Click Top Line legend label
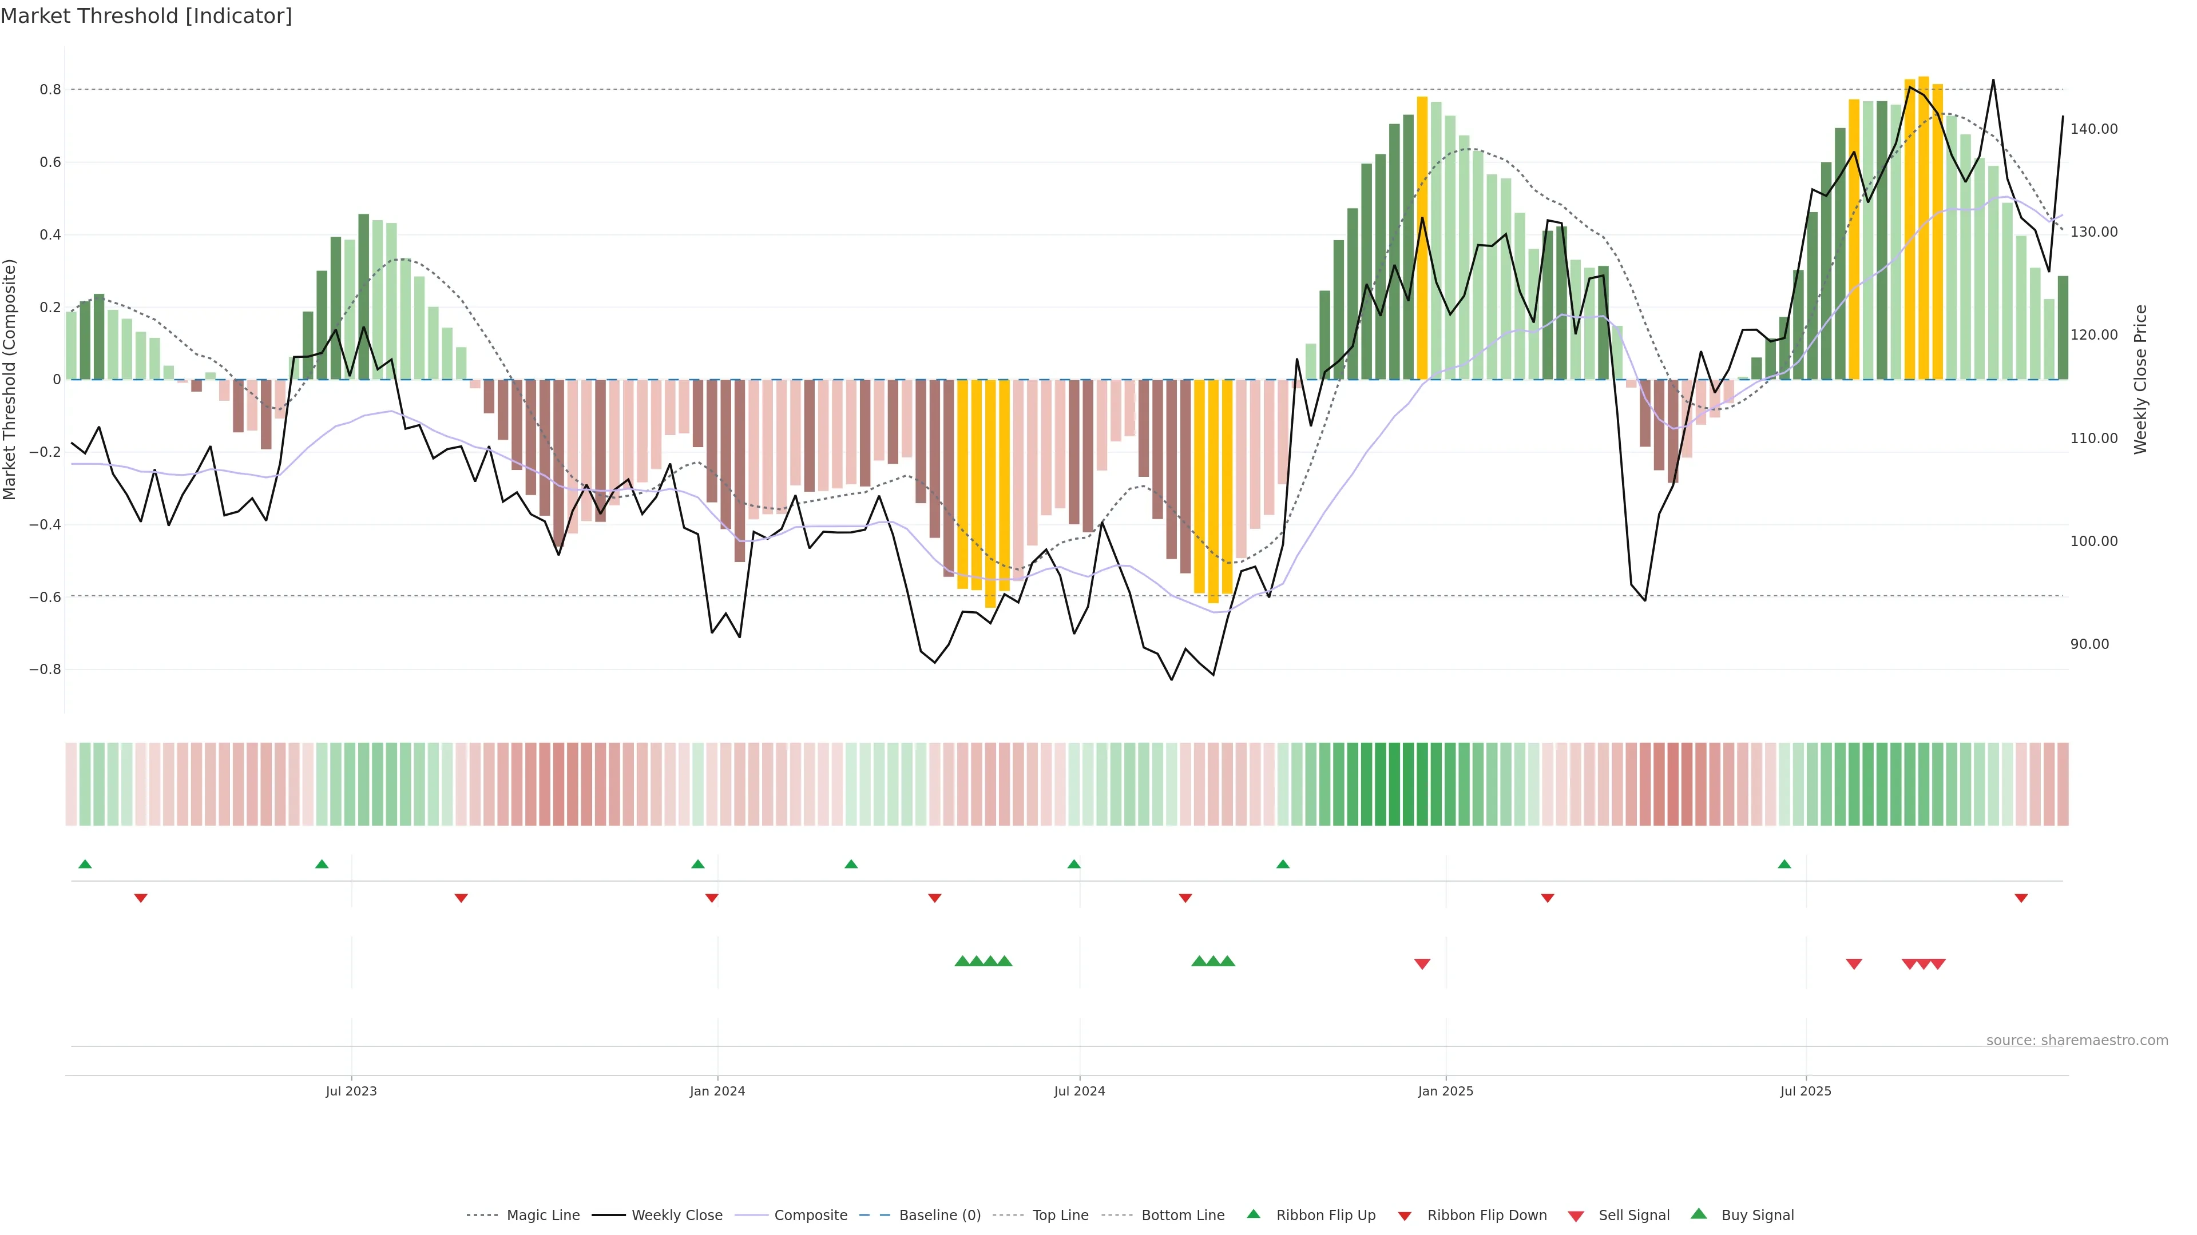The height and width of the screenshot is (1235, 2197). [x=1060, y=1216]
